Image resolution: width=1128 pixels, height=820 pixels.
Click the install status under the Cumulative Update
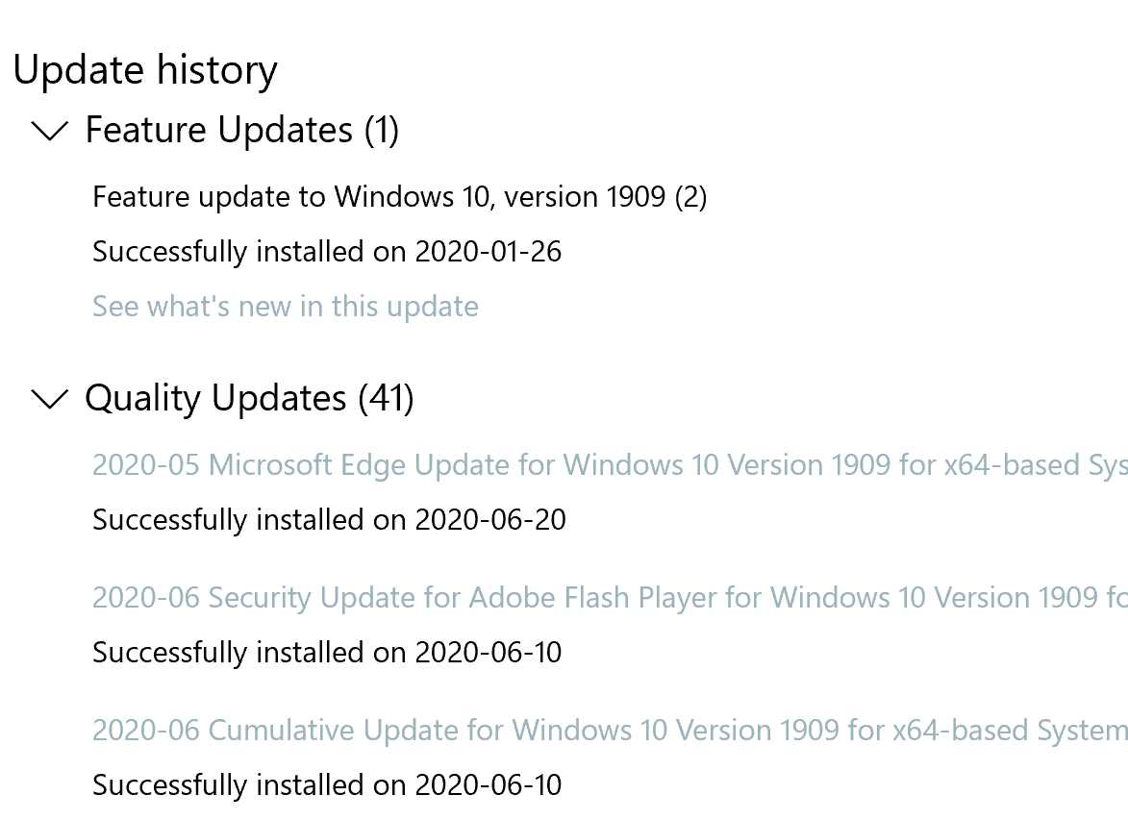coord(327,785)
